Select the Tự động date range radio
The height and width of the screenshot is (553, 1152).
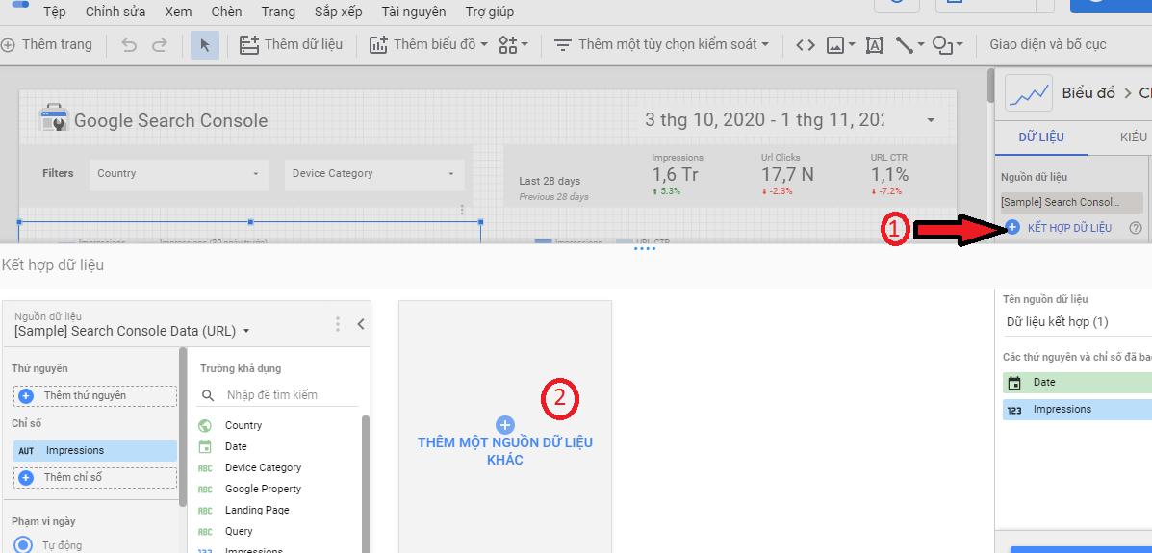[23, 545]
